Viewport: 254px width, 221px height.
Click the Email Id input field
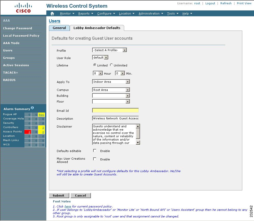pos(115,110)
